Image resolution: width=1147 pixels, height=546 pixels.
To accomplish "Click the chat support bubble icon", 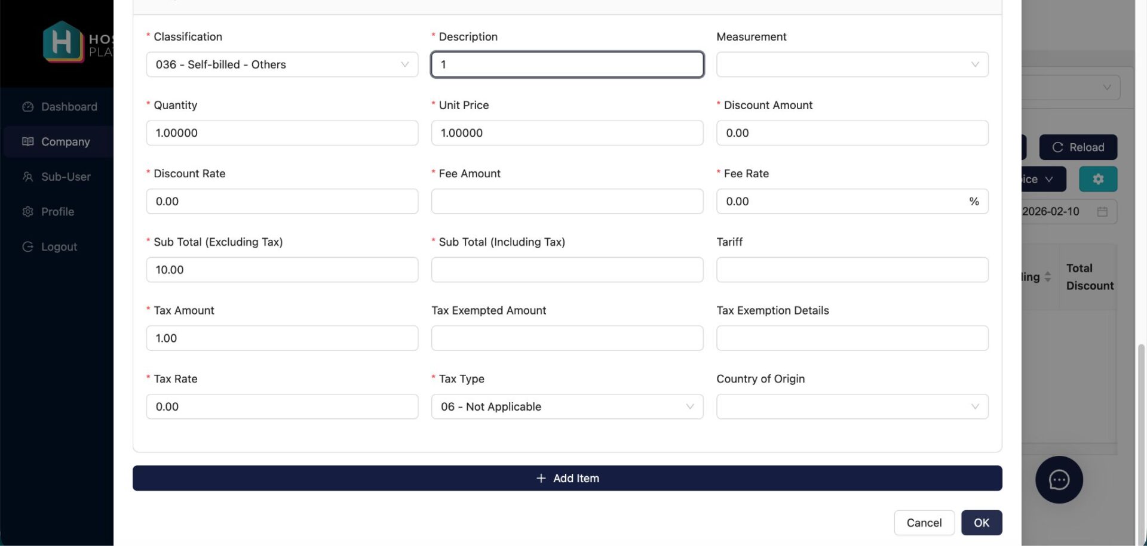I will tap(1059, 480).
